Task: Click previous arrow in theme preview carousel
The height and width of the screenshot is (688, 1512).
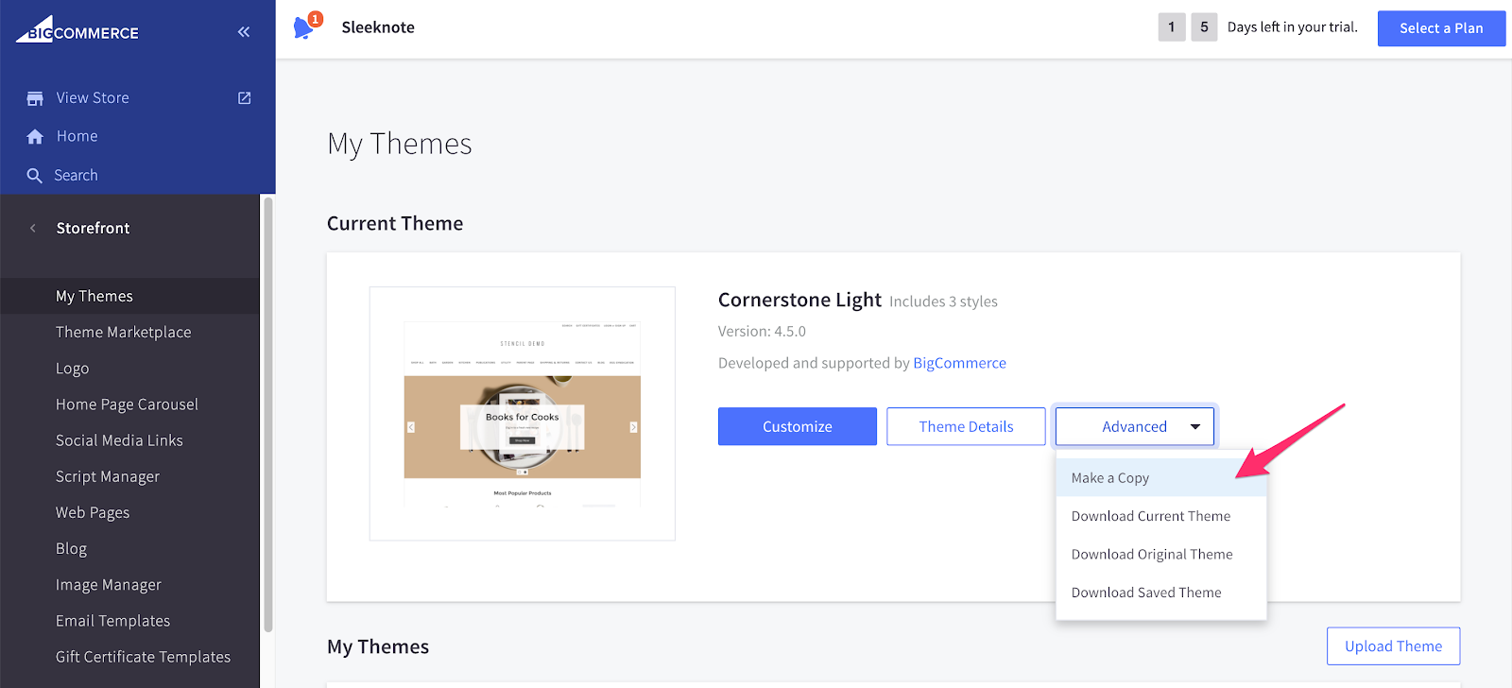Action: (411, 427)
